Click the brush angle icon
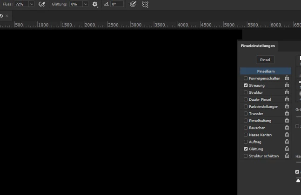The height and width of the screenshot is (195, 301). 106,4
